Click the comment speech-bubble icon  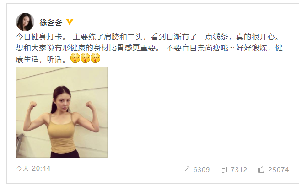[x=224, y=170]
